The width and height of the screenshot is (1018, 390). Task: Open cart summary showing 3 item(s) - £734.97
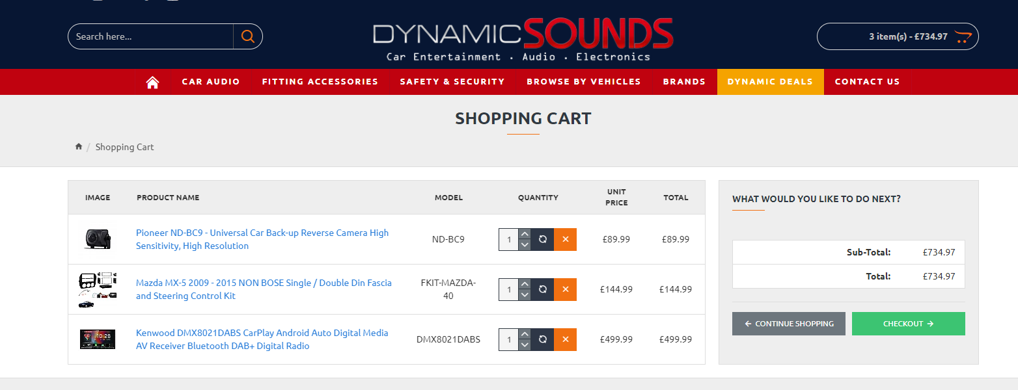point(898,36)
